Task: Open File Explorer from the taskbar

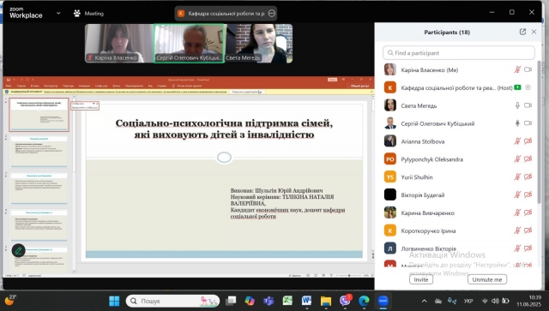Action: [326, 301]
